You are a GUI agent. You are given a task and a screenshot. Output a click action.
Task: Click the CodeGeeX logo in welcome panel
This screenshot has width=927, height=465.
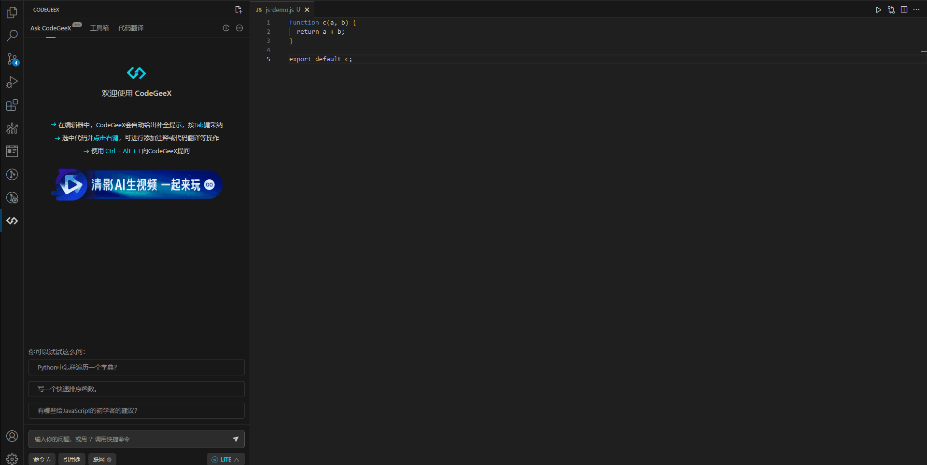coord(136,73)
